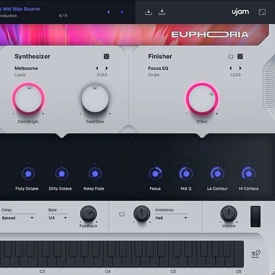
Task: Open the Rate 1/4 dropdown
Action: point(58,218)
